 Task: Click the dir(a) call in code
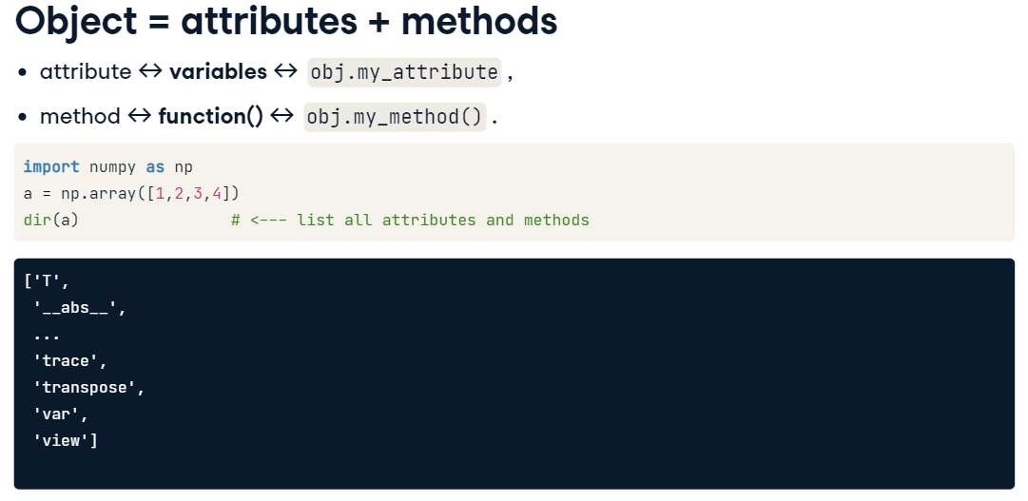[51, 220]
